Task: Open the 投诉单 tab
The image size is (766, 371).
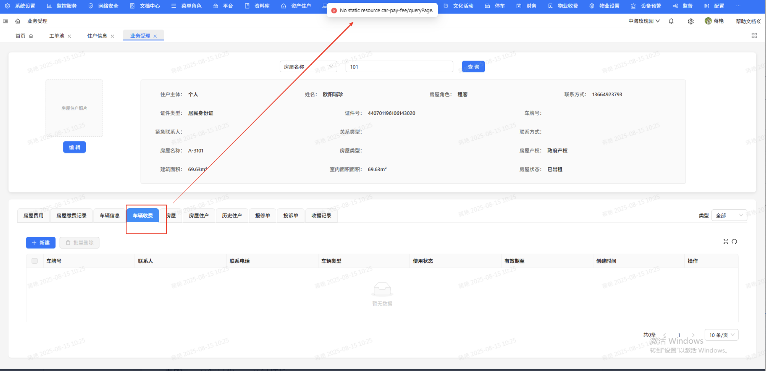Action: [x=291, y=216]
